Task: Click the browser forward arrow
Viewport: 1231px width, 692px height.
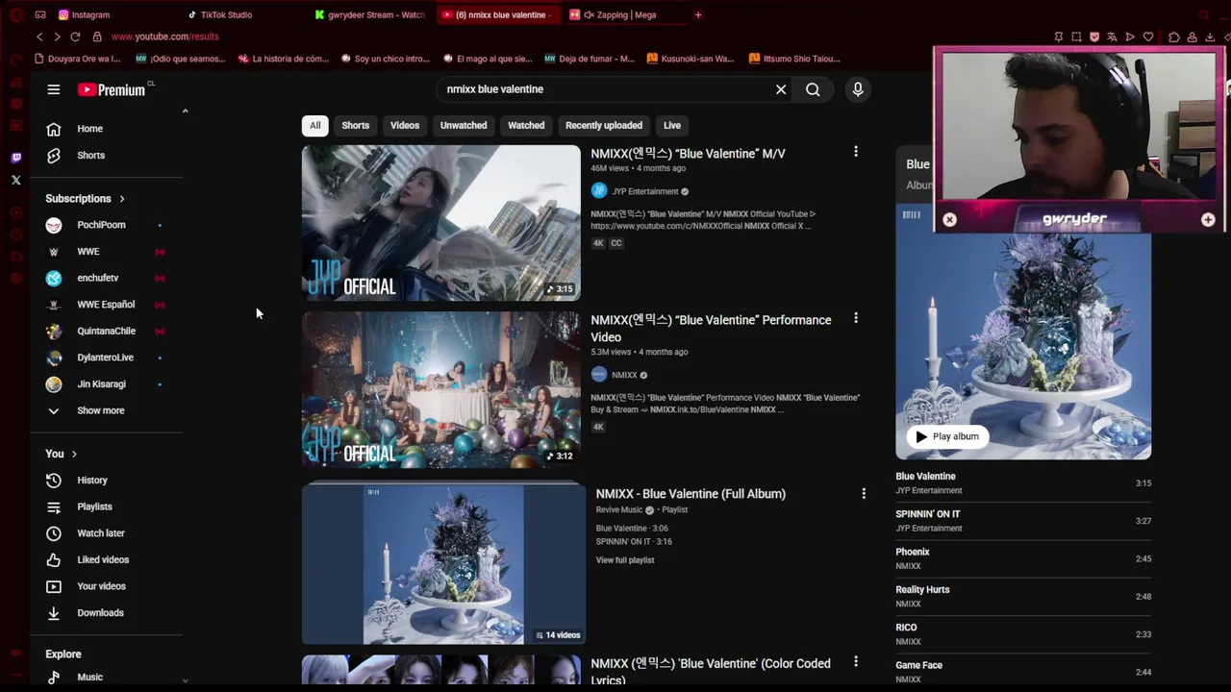Action: [x=57, y=37]
